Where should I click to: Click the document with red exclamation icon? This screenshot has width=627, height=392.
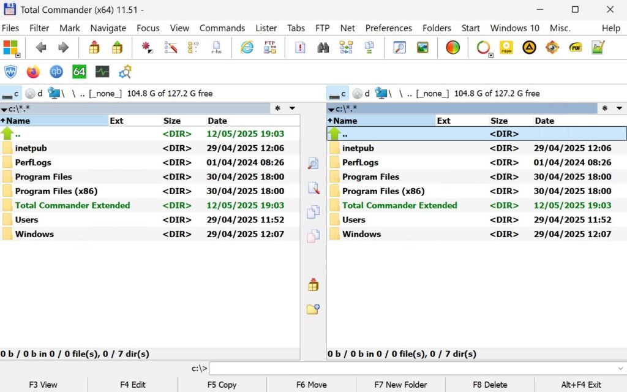(x=300, y=48)
